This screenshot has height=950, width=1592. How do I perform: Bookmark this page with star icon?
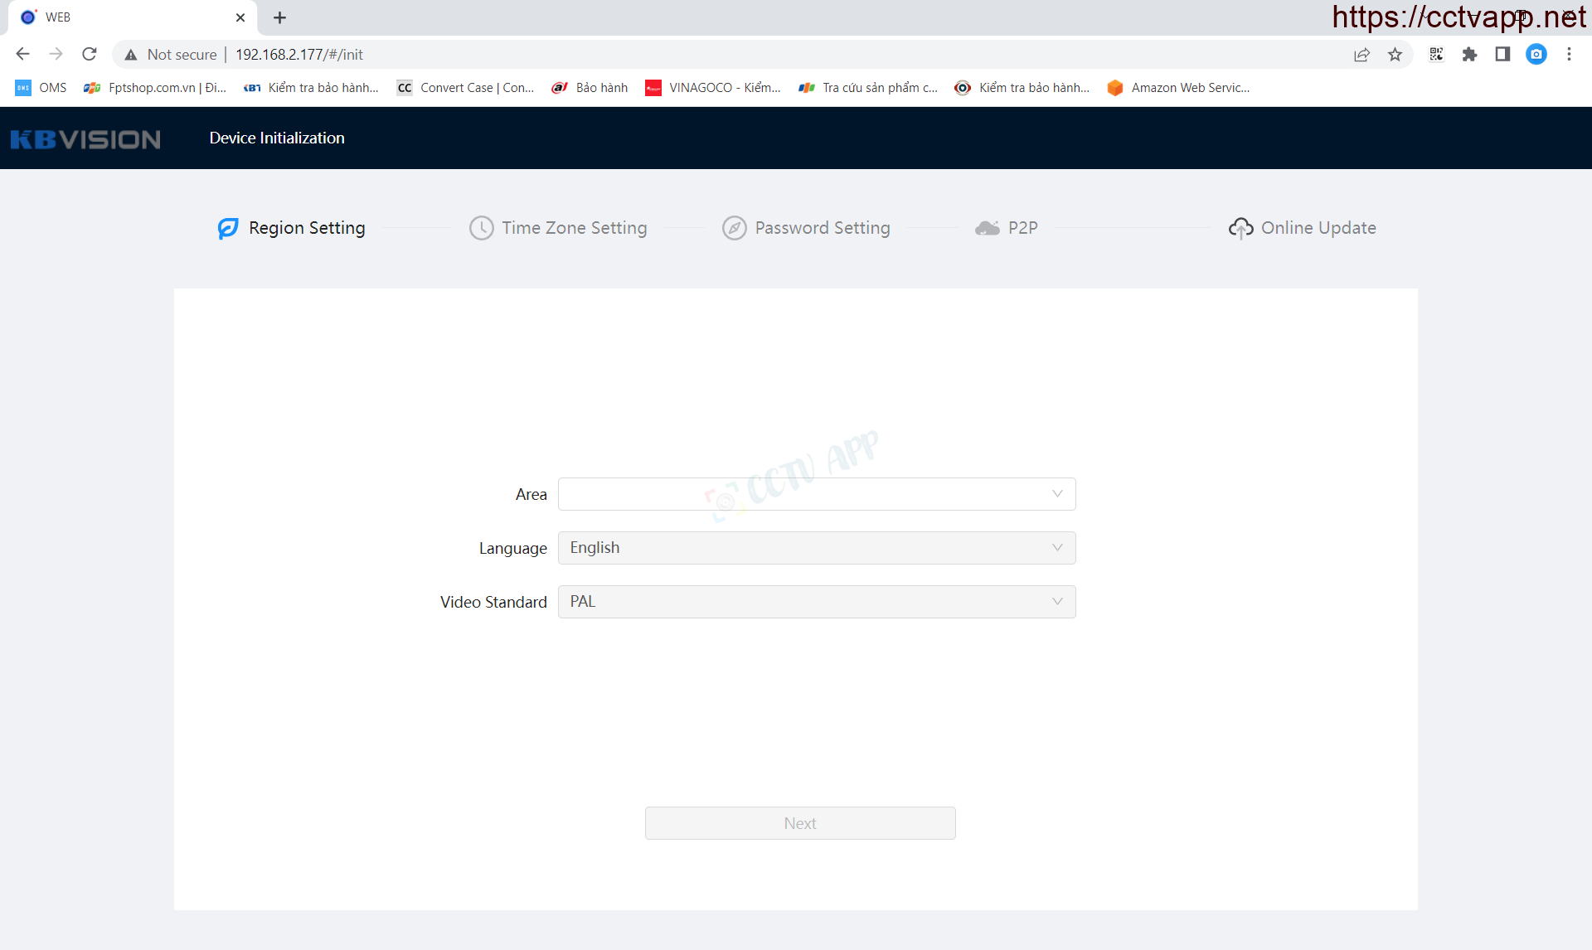tap(1395, 55)
